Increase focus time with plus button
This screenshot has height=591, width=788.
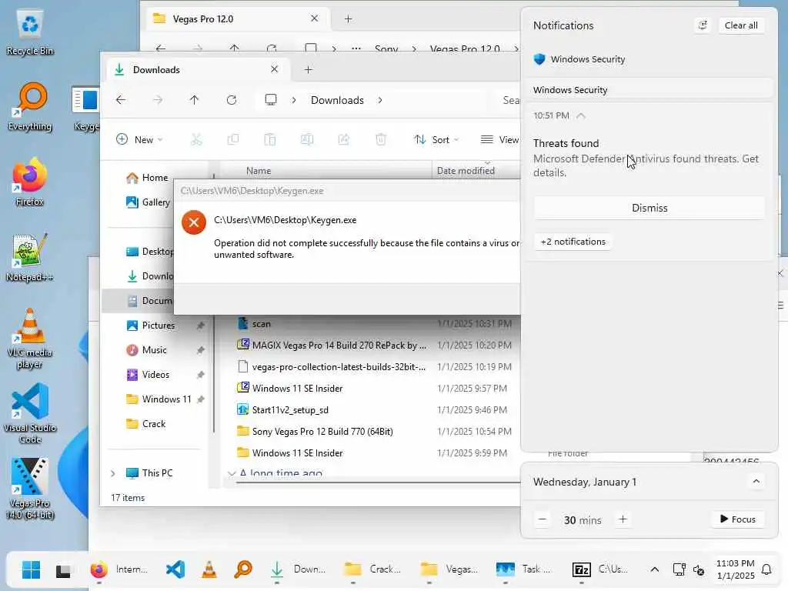pyautogui.click(x=623, y=519)
